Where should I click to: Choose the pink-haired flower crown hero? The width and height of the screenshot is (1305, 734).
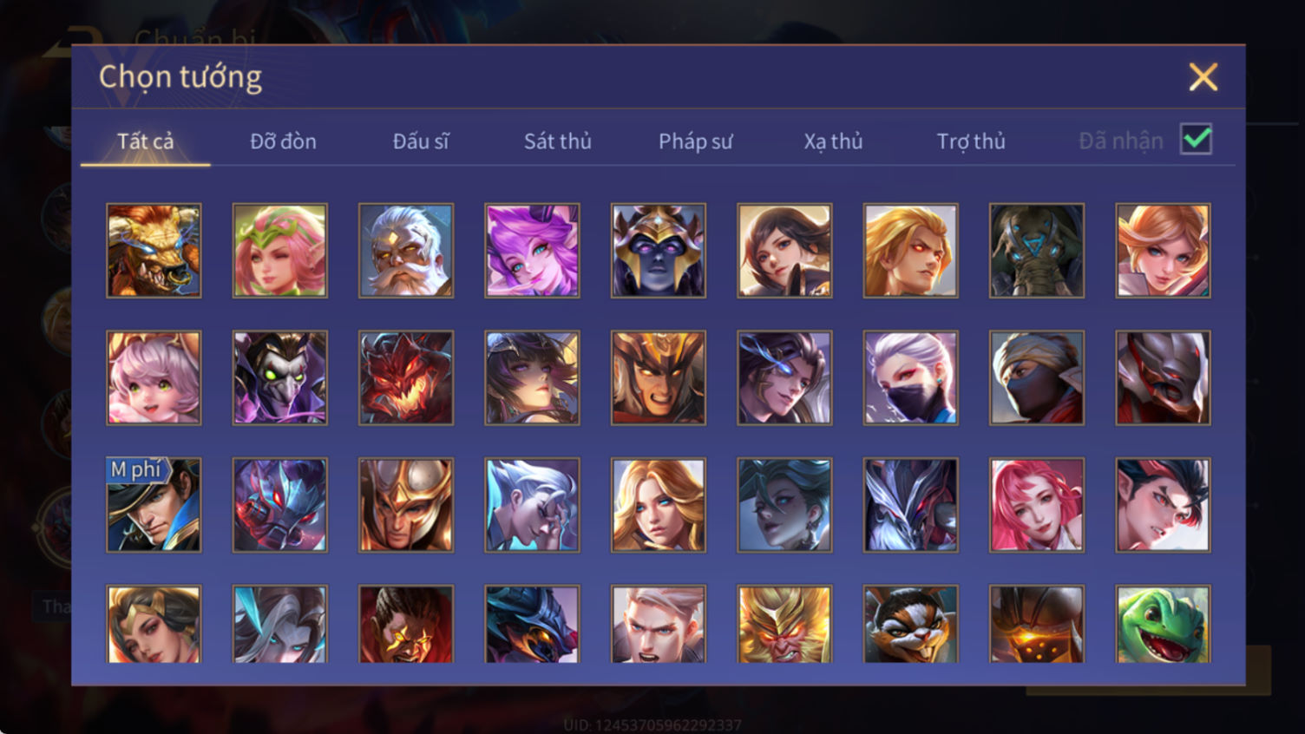point(279,251)
